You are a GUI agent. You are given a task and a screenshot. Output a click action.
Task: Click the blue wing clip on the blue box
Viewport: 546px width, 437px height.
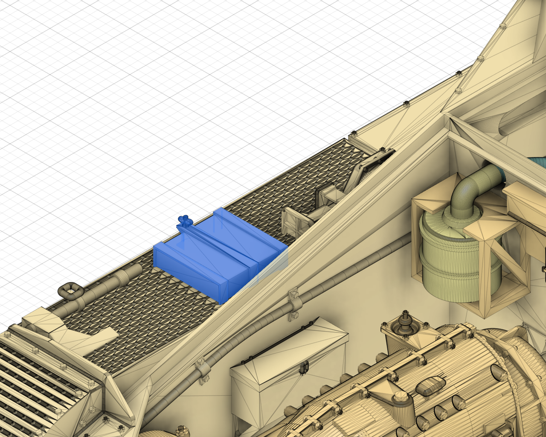(184, 221)
